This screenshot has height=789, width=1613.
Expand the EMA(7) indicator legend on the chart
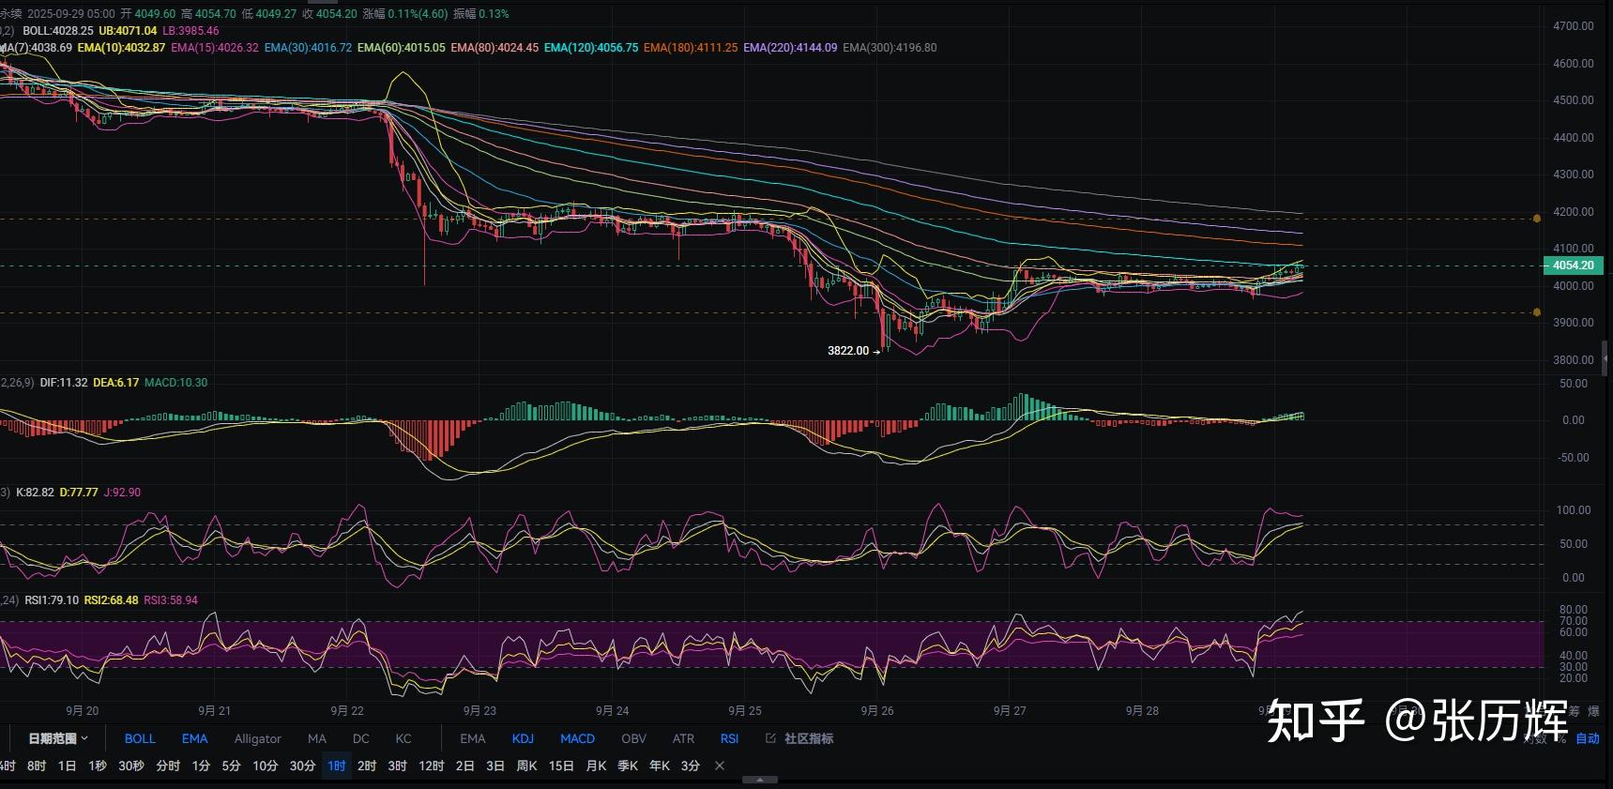(x=36, y=48)
